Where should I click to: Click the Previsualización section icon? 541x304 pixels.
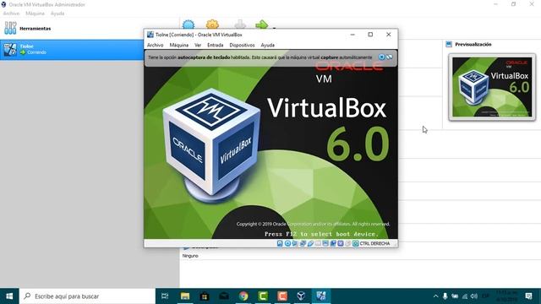click(x=449, y=44)
